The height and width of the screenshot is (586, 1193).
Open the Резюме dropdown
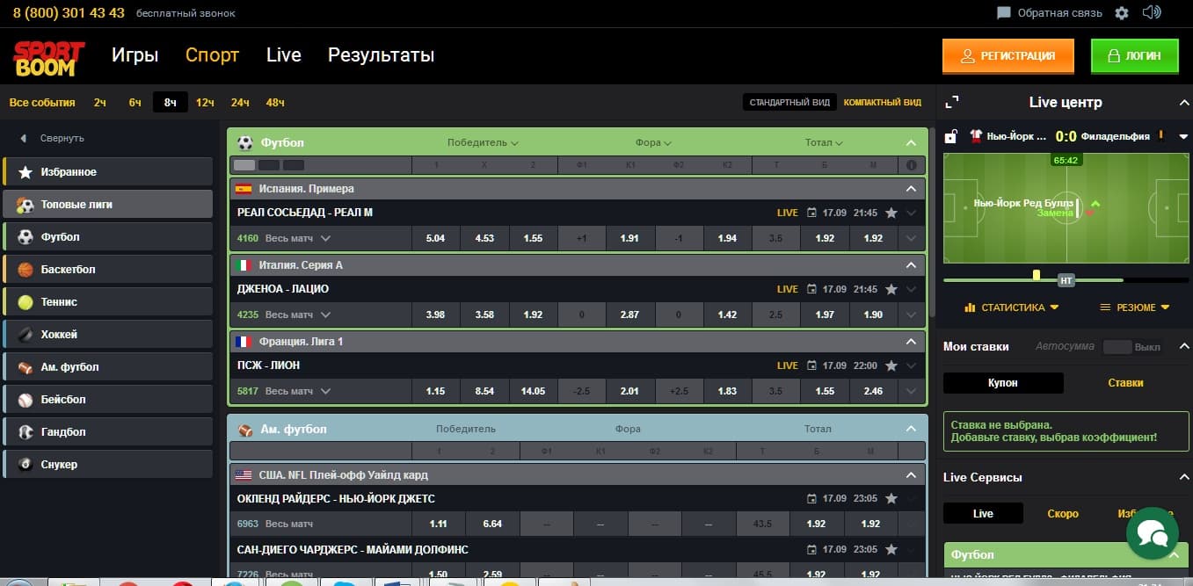(1136, 307)
